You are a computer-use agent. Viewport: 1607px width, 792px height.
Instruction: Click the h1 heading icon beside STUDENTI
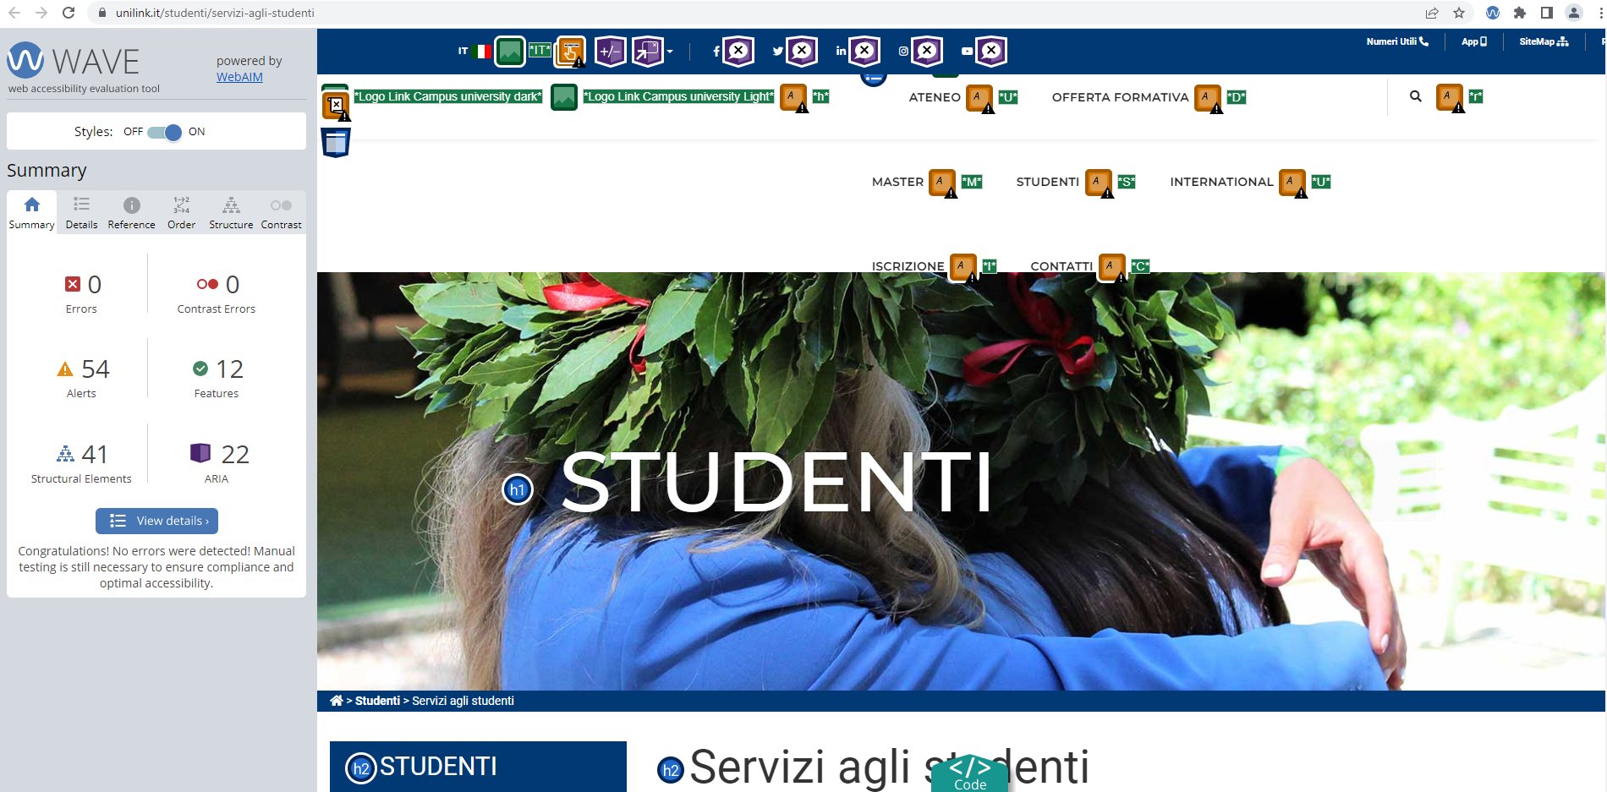click(x=518, y=489)
